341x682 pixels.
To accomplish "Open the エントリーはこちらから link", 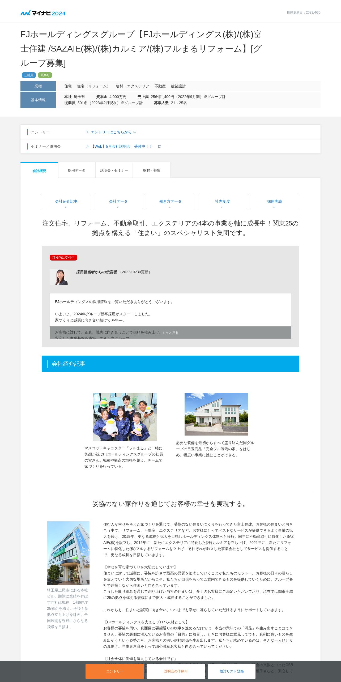I will click(111, 132).
